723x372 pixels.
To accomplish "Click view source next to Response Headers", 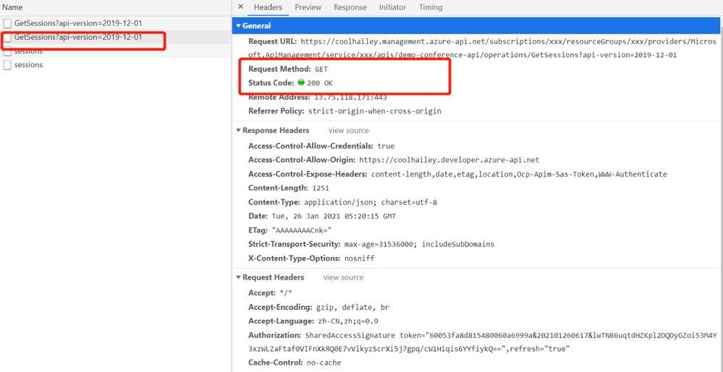I will click(349, 130).
